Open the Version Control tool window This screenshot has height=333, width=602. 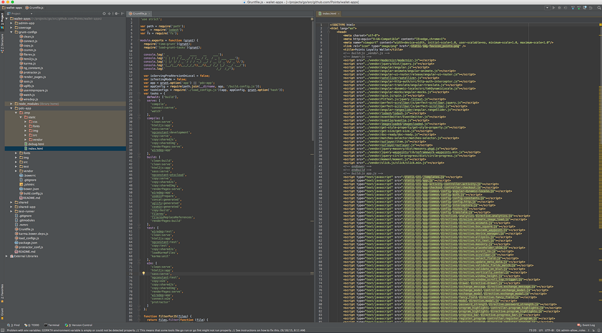click(x=82, y=325)
